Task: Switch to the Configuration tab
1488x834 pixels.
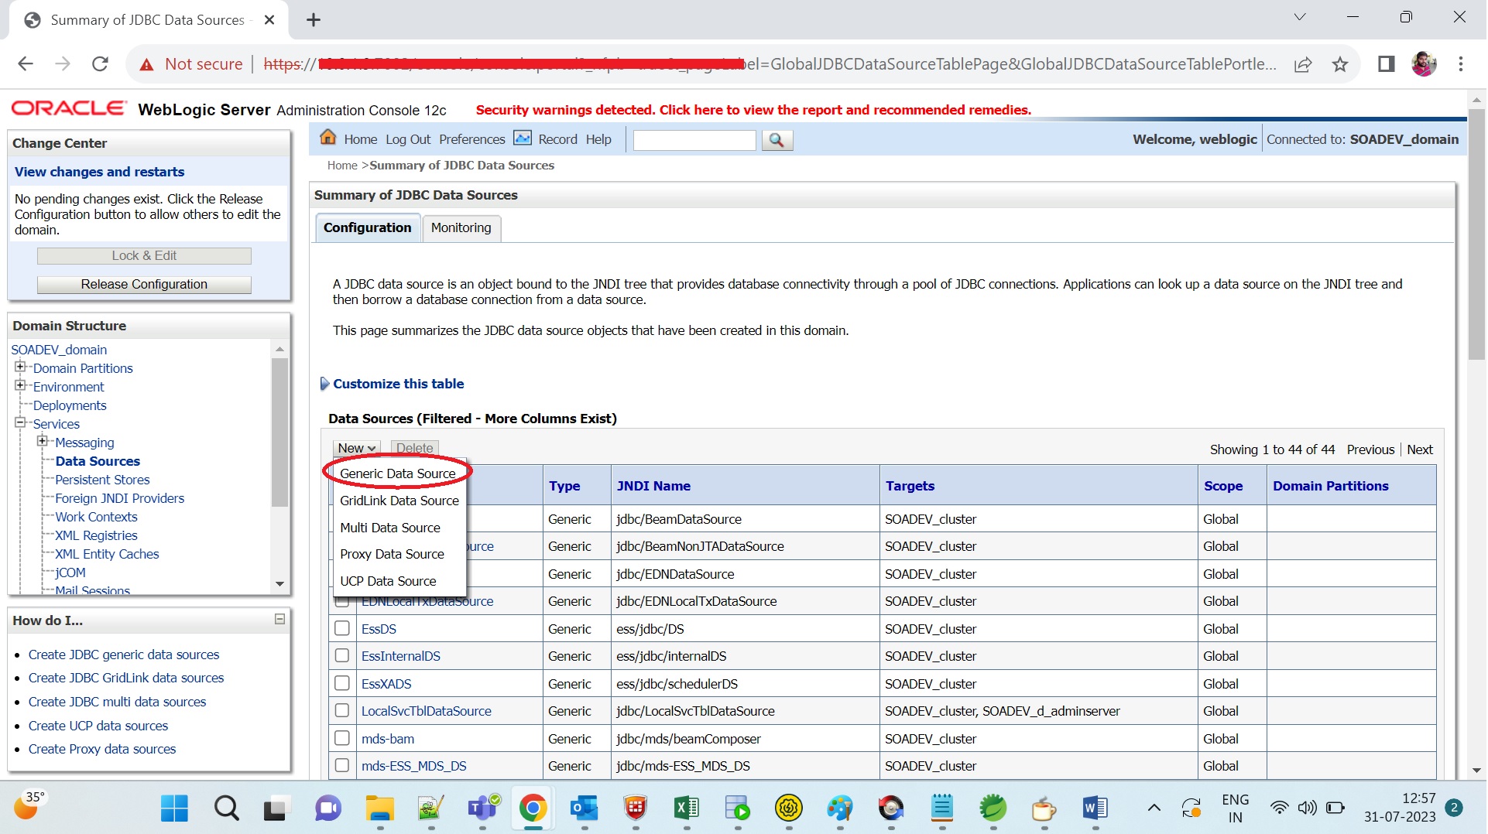Action: [x=368, y=228]
